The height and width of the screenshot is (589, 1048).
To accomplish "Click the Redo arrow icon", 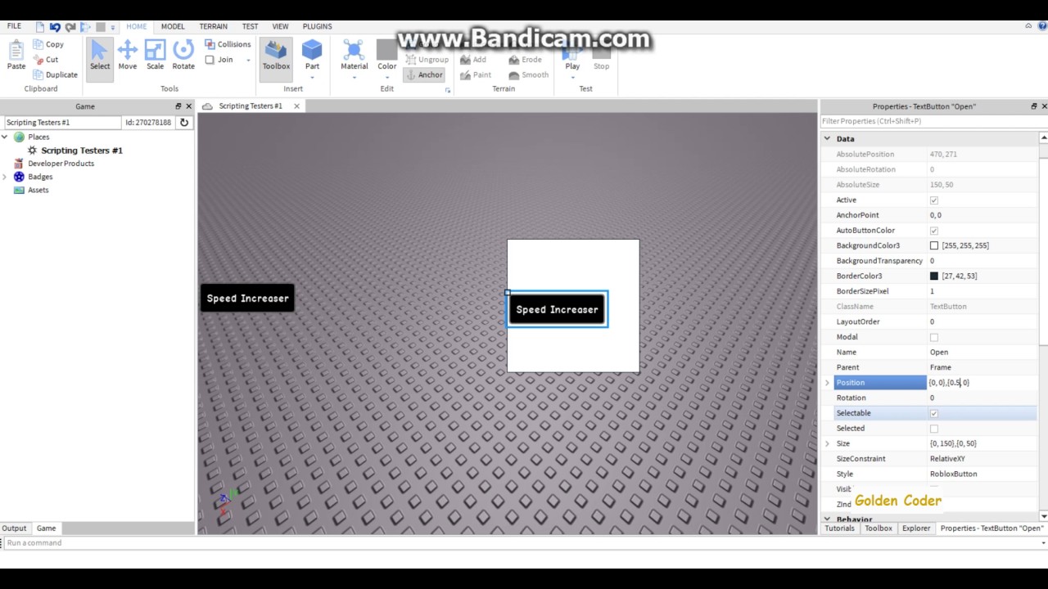I will click(x=70, y=27).
